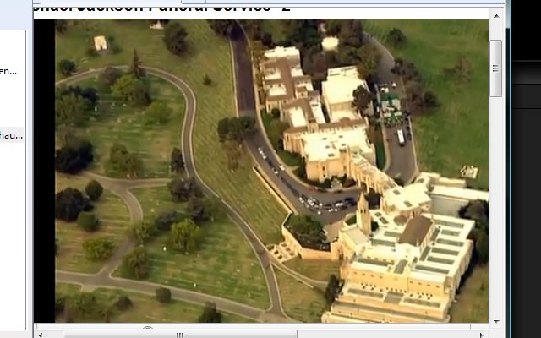Click the white bus parked in the video
This screenshot has height=338, width=541.
[x=401, y=136]
